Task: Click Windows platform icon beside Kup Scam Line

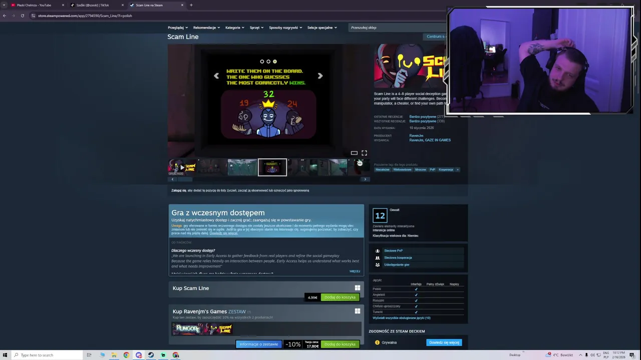Action: [358, 288]
